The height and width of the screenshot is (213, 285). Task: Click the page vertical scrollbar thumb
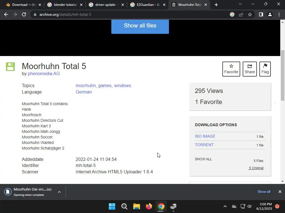pyautogui.click(x=283, y=75)
